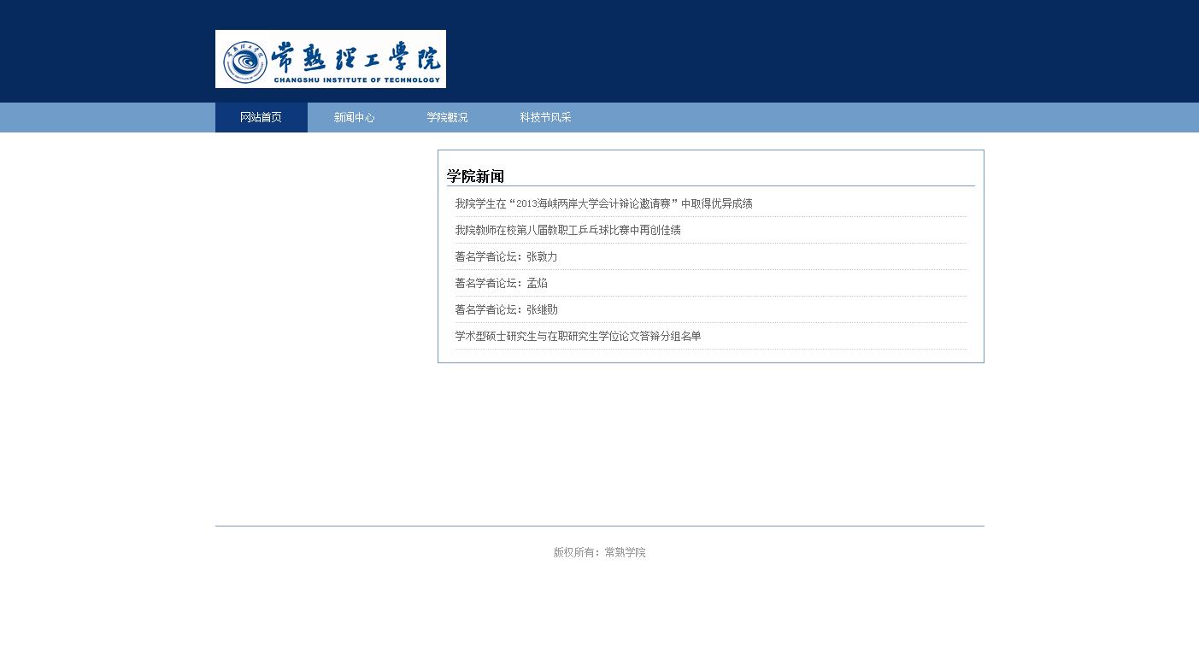Open the 教职工乒乓球比赛 news link
1199x653 pixels.
point(567,231)
